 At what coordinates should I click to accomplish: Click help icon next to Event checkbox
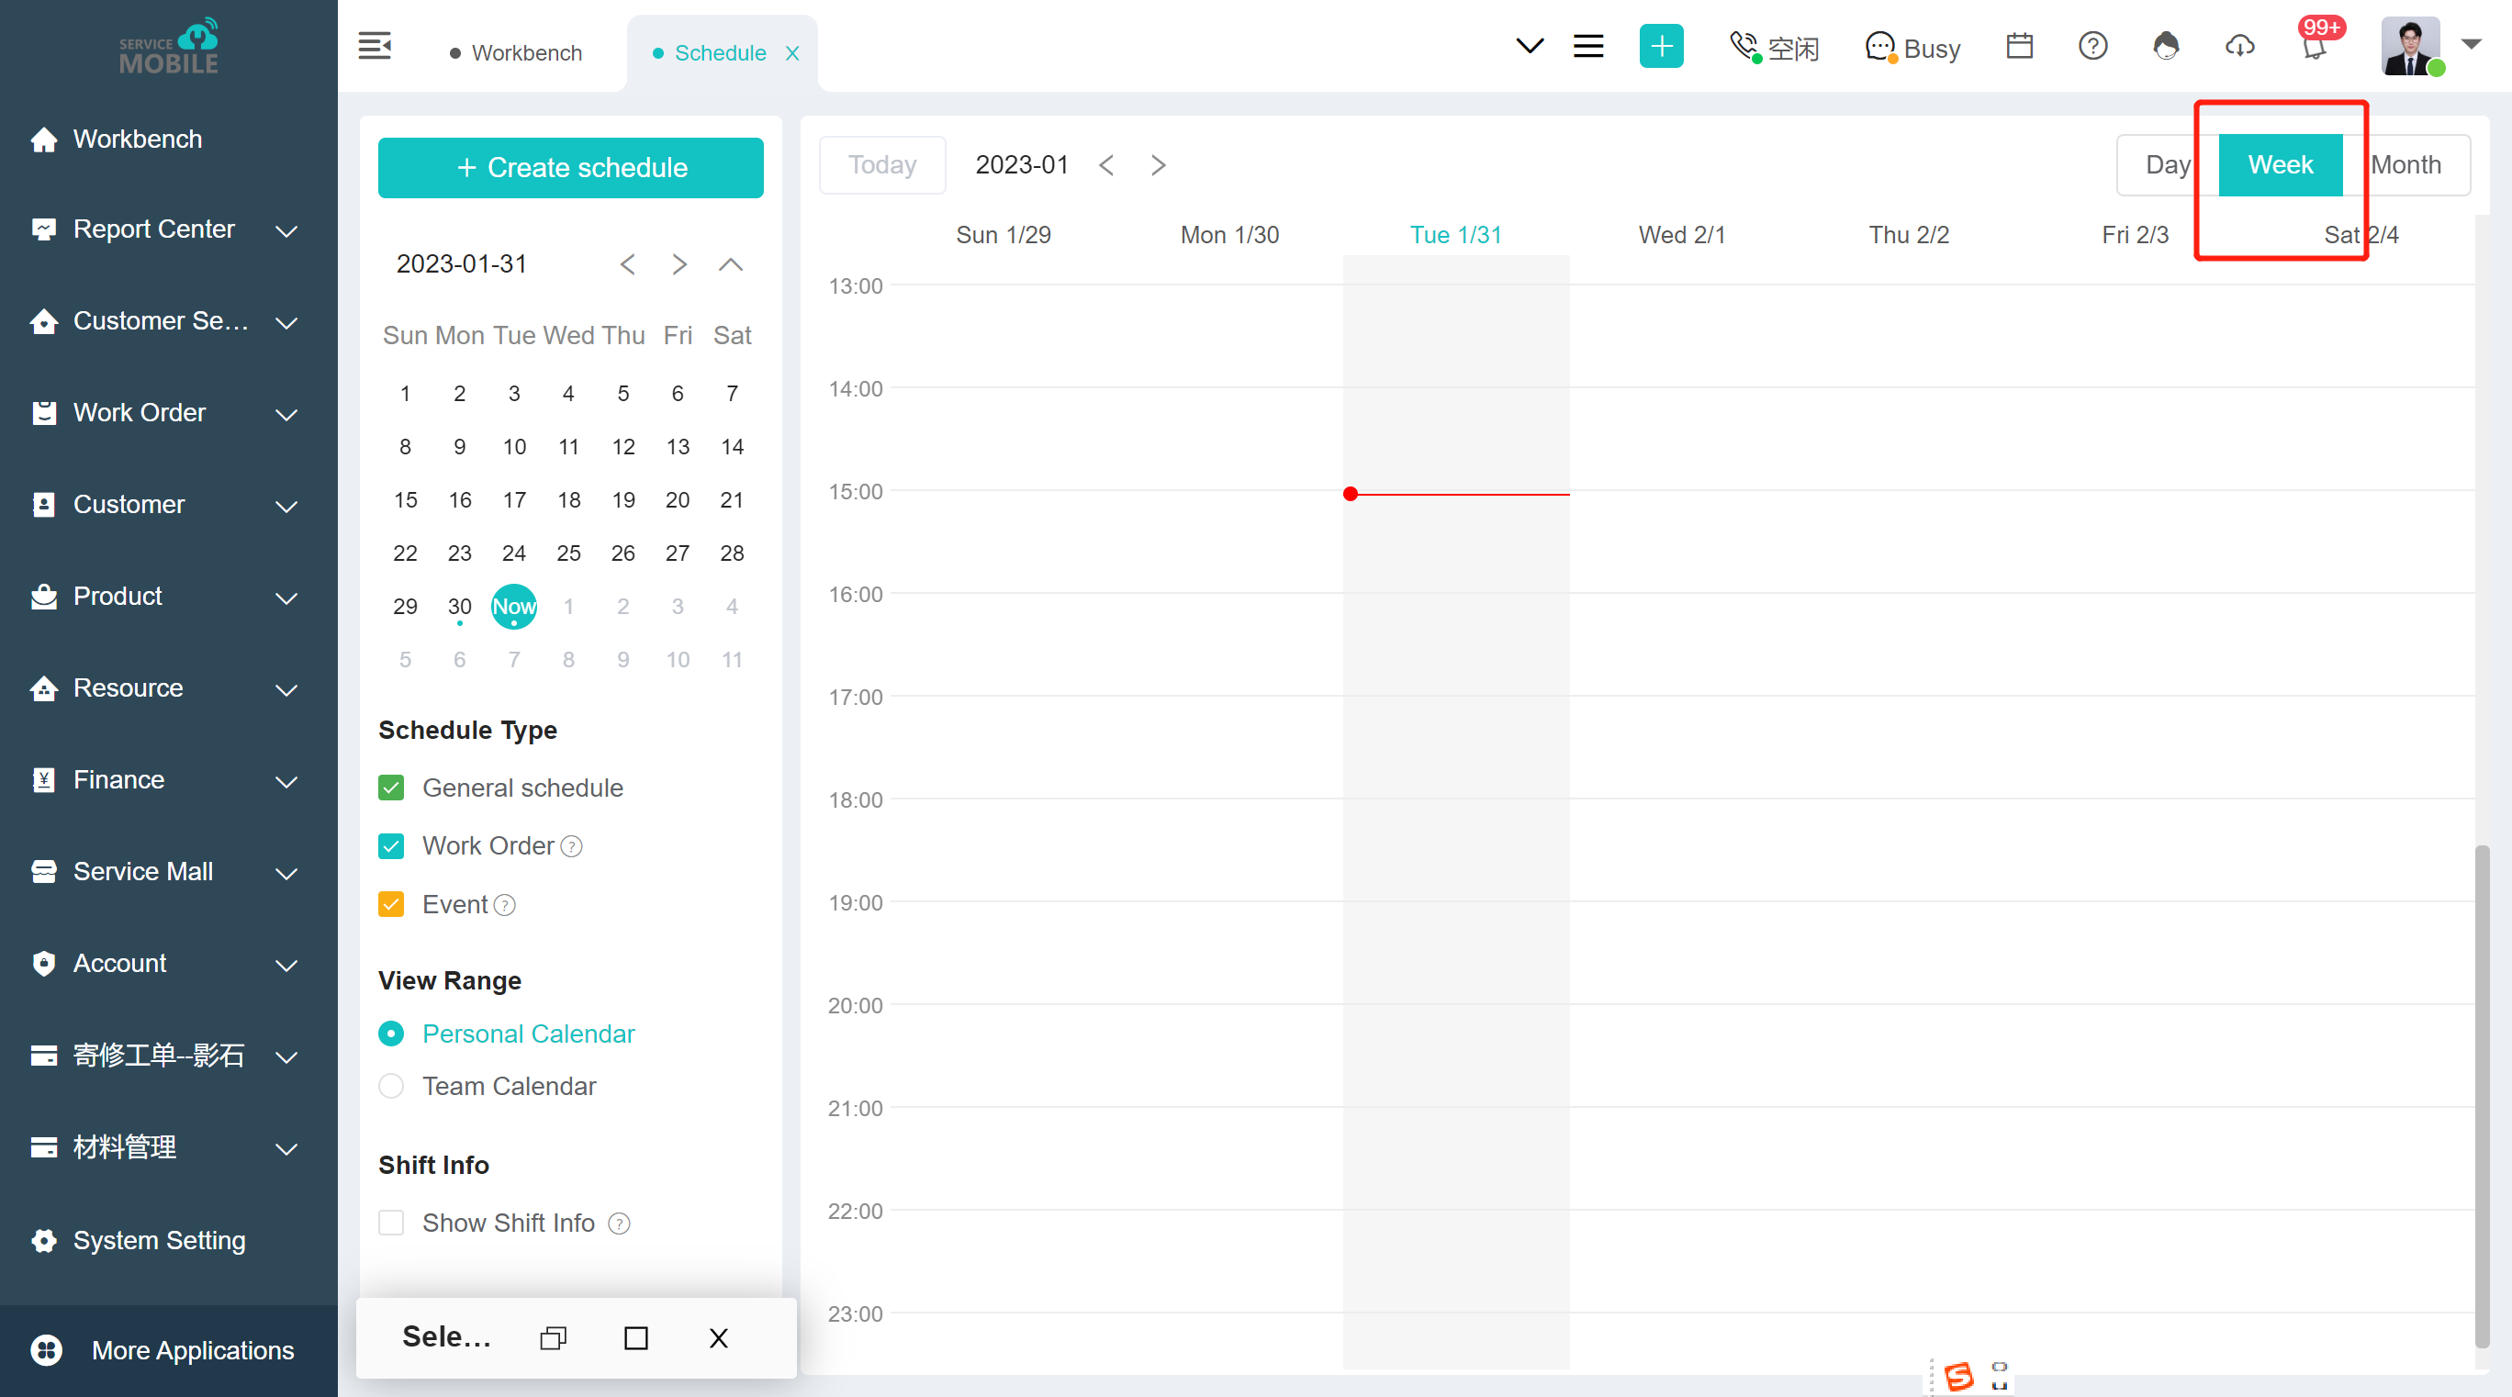point(504,906)
